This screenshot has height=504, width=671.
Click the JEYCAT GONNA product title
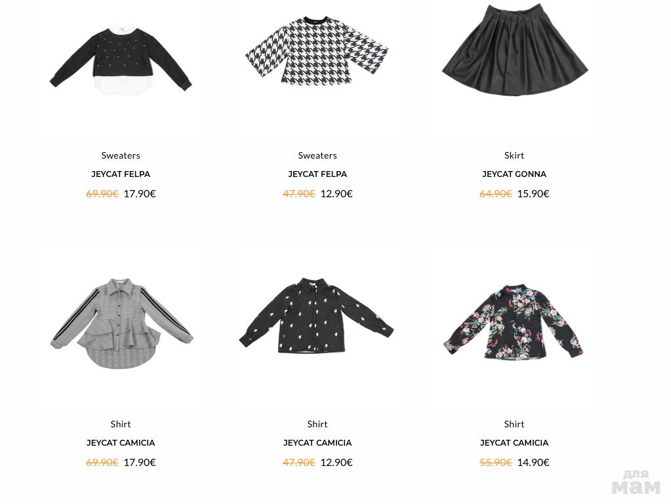[x=514, y=174]
